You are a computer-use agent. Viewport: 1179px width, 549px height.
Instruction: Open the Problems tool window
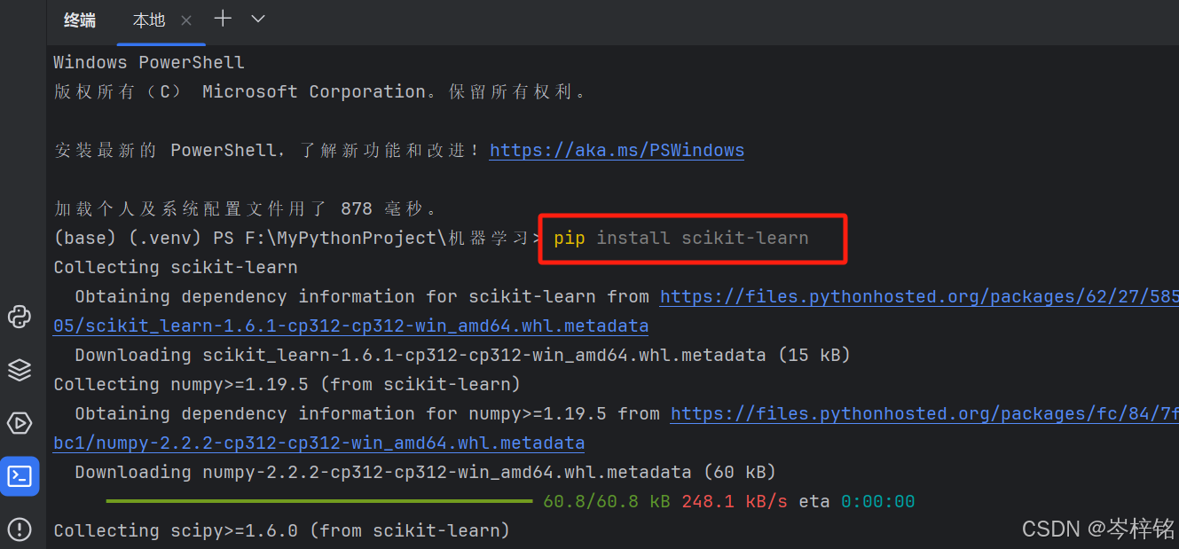20,529
